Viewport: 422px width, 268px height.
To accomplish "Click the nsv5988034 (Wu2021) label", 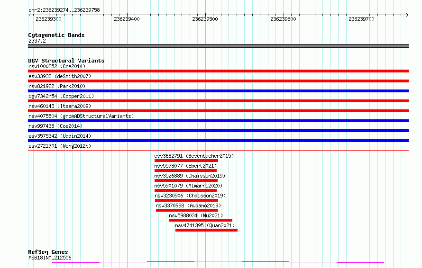I will [x=196, y=215].
